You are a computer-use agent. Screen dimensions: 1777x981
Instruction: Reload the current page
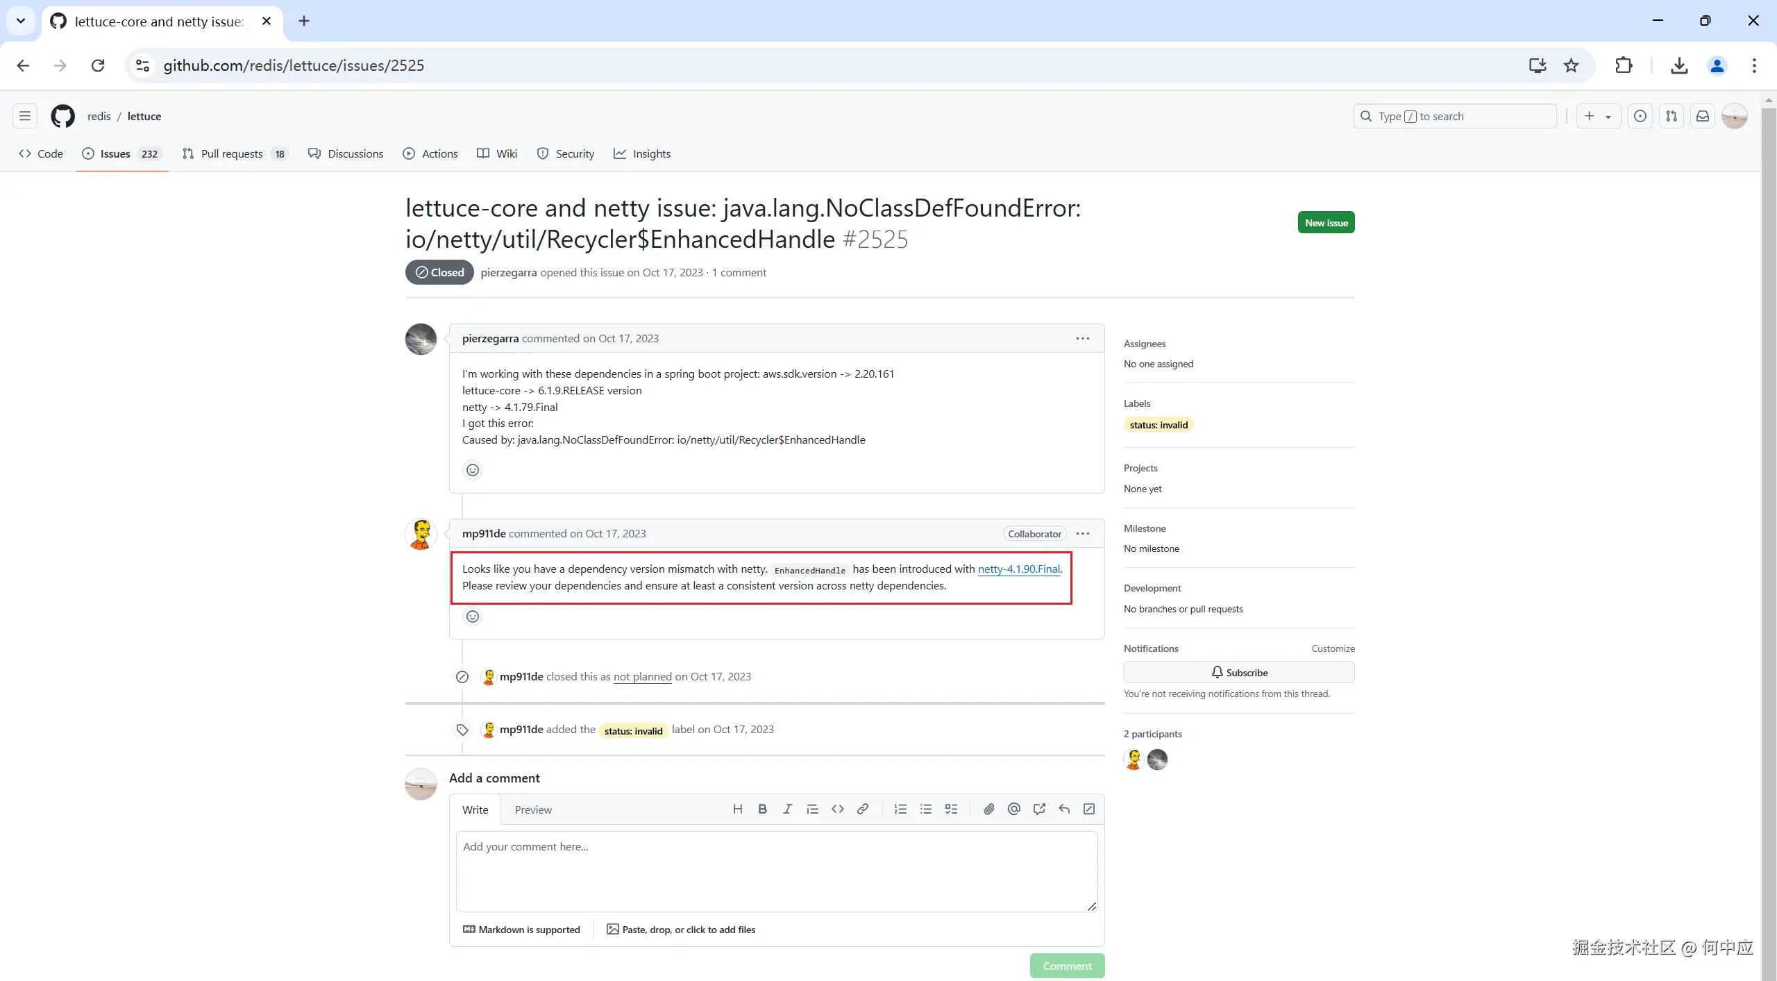(98, 65)
